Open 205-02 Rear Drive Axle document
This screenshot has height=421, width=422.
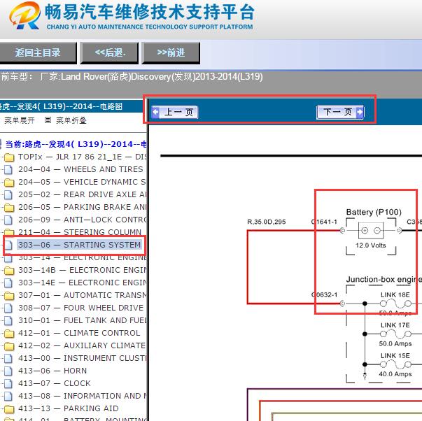pos(83,194)
